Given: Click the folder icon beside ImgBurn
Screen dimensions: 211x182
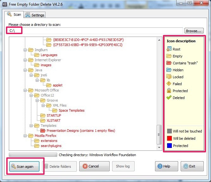Looking at the screenshot, I should (x=31, y=50).
